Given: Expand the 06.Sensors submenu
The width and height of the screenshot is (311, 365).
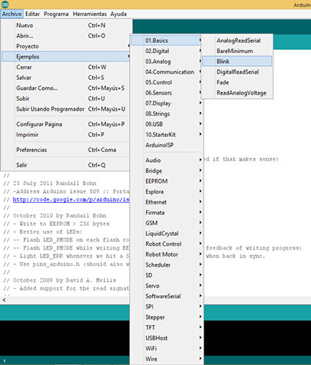Looking at the screenshot, I should click(167, 93).
